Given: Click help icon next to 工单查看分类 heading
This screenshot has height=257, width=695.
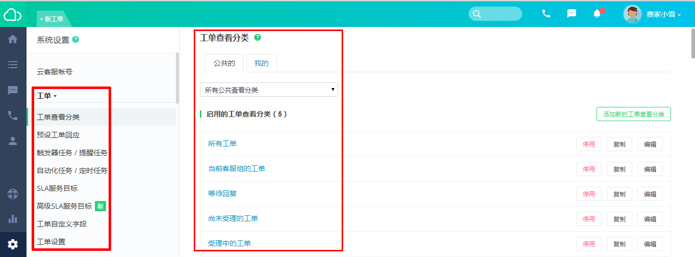Looking at the screenshot, I should pyautogui.click(x=258, y=38).
